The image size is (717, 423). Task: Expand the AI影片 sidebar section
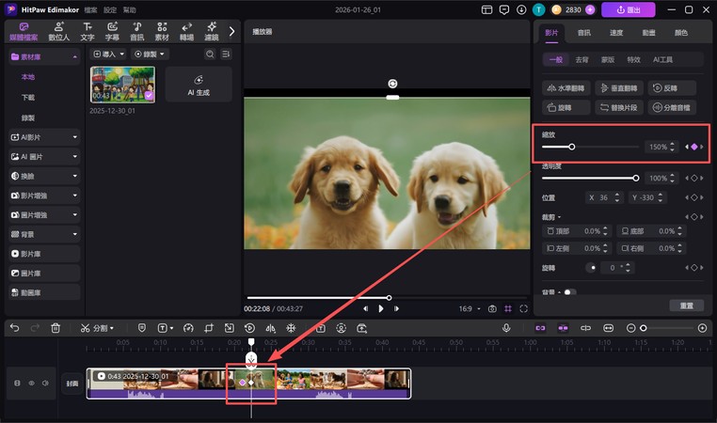(44, 136)
